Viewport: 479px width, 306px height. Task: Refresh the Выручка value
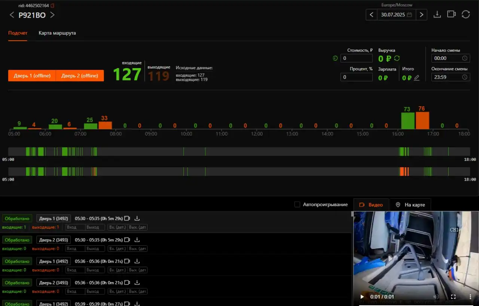click(397, 58)
